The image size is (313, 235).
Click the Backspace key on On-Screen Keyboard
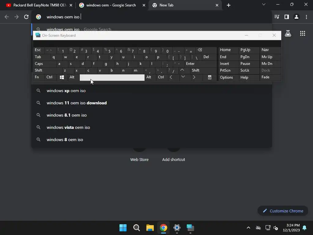tap(206, 50)
